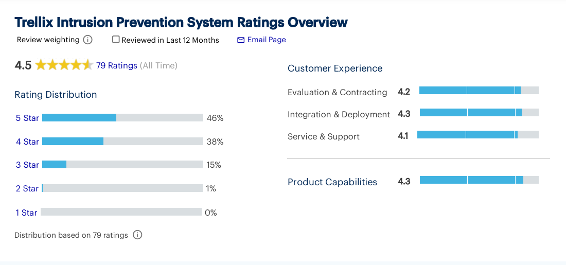
Task: Enable Reviewed in Last 12 Months checkbox
Action: pyautogui.click(x=116, y=40)
